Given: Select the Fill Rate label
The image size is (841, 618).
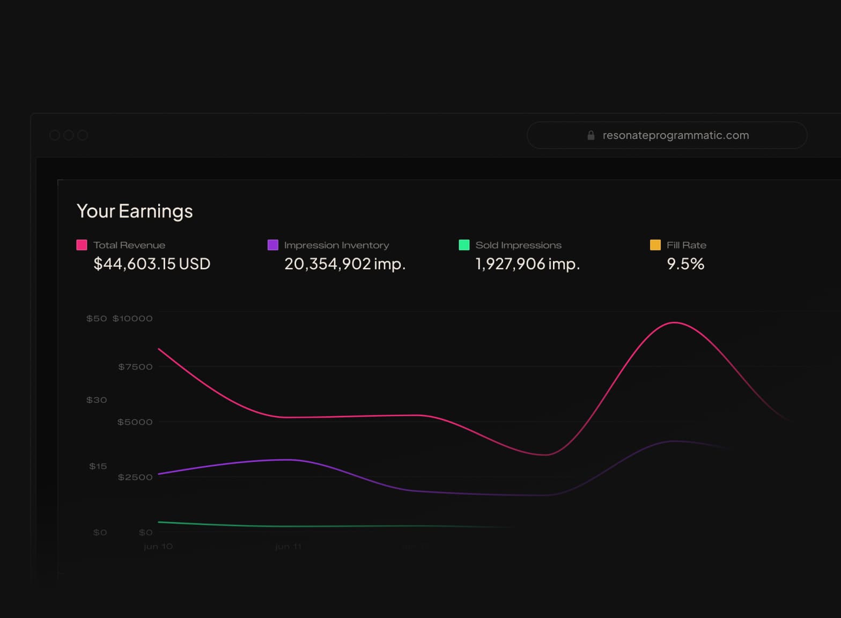Looking at the screenshot, I should [x=686, y=245].
